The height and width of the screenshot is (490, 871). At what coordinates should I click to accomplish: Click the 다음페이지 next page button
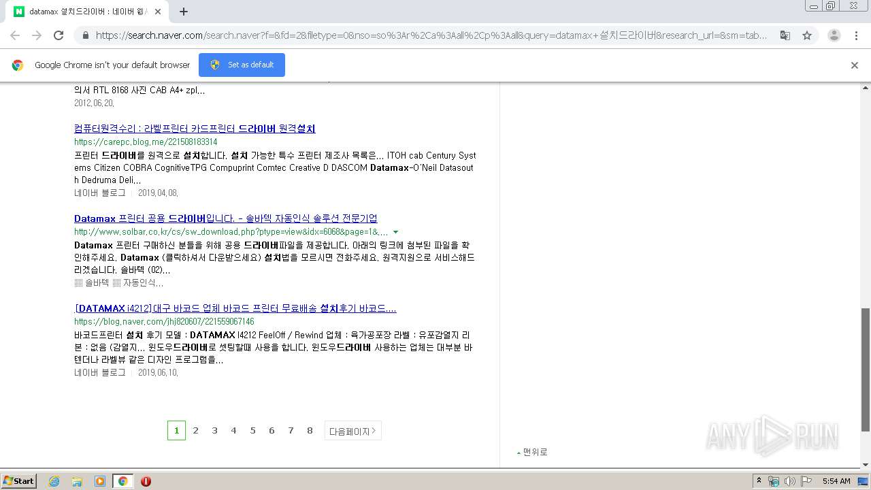tap(352, 431)
